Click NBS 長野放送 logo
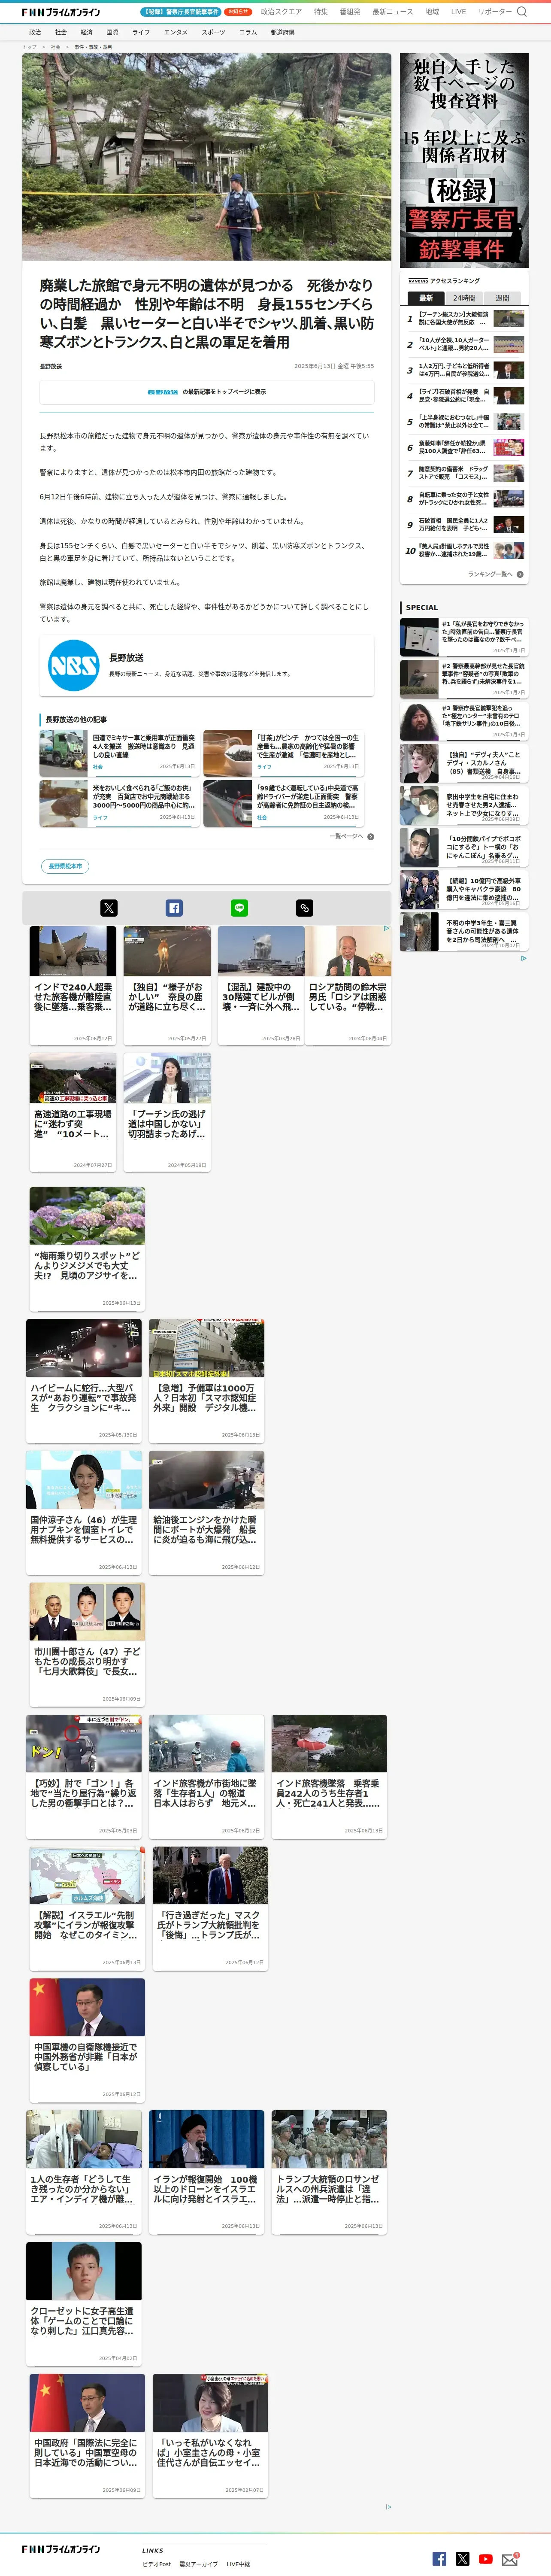The width and height of the screenshot is (551, 2576). 74,665
